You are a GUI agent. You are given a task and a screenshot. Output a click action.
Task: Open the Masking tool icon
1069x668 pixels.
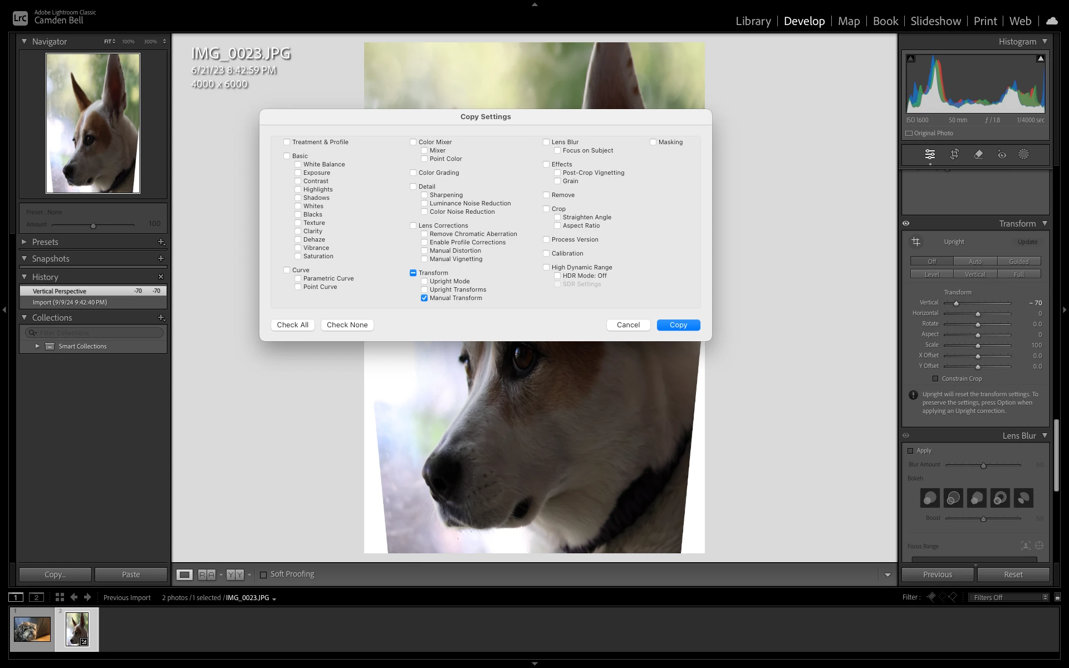click(1023, 154)
